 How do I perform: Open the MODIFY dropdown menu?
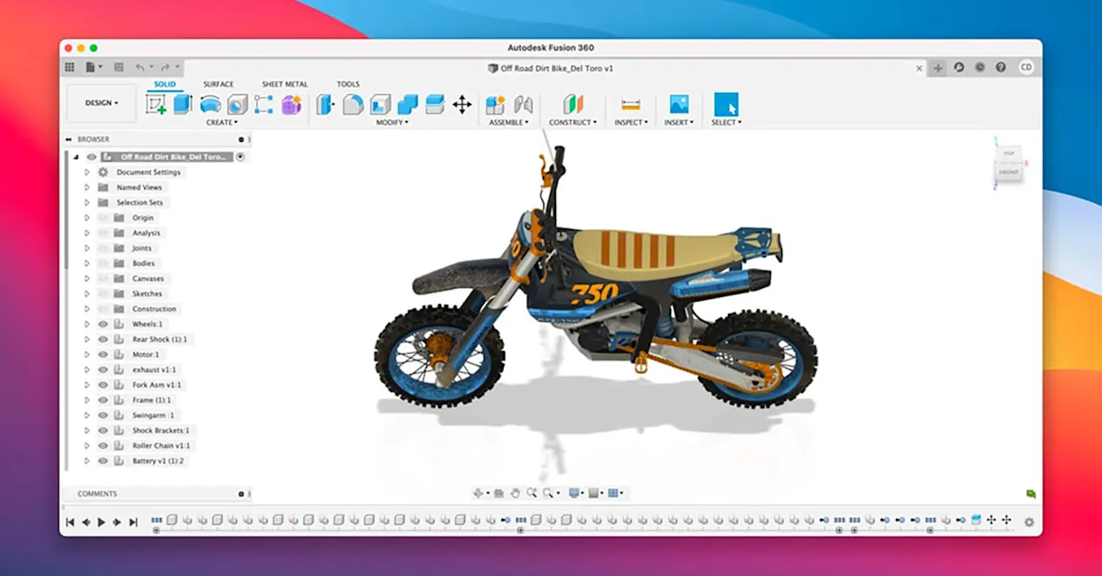(x=392, y=123)
